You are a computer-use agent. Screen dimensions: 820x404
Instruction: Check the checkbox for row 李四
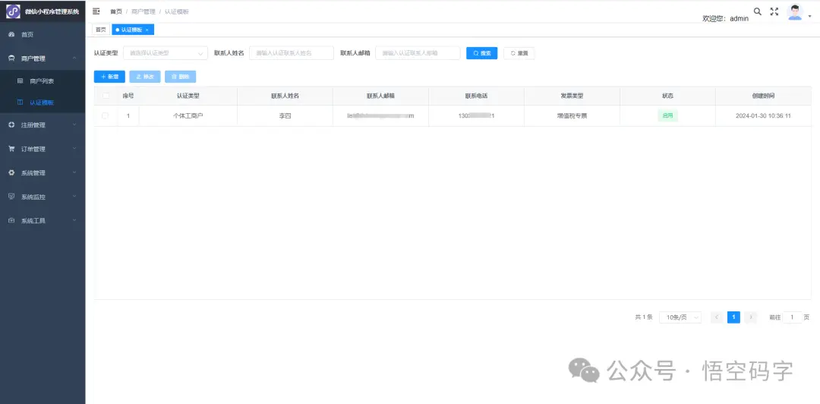(105, 115)
